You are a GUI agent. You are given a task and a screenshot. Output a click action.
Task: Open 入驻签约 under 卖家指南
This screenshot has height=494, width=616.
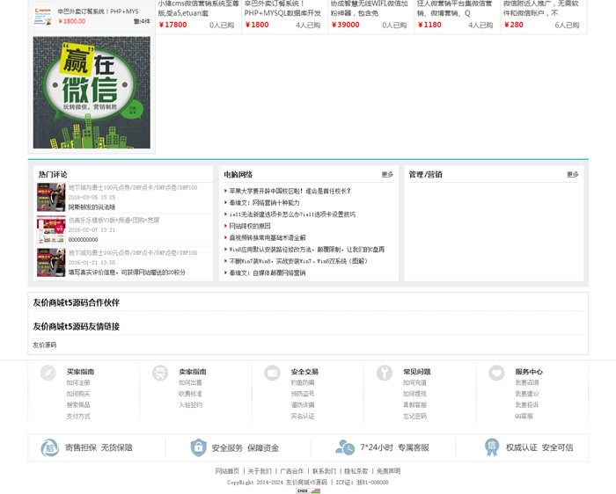pos(191,404)
